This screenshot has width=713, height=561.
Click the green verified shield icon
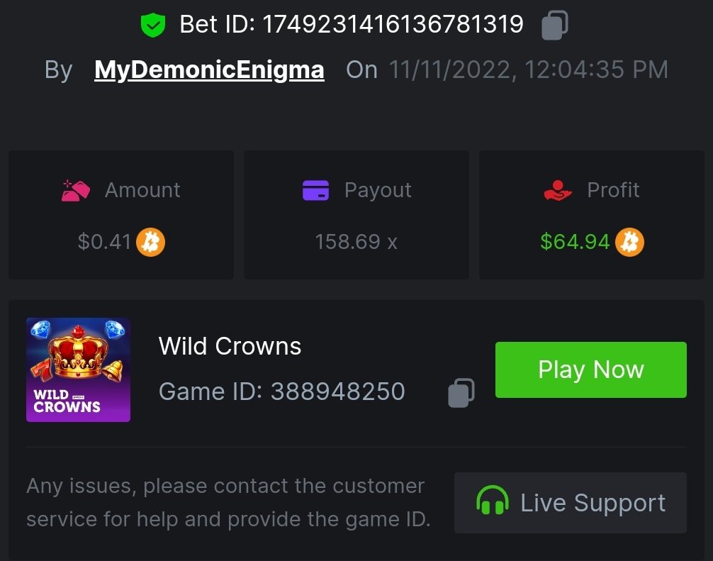tap(152, 26)
